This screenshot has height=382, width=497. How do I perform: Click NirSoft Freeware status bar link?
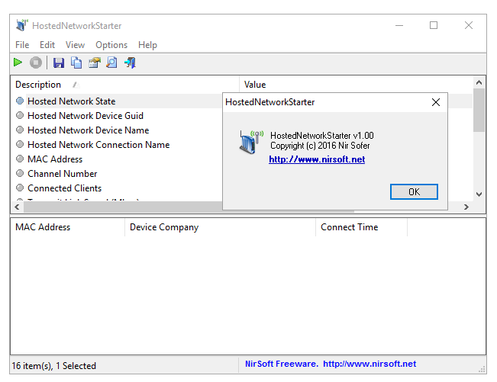331,364
